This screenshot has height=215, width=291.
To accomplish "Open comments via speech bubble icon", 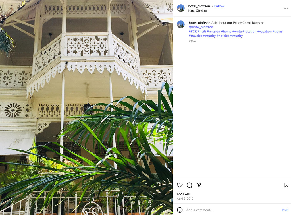I will [189, 185].
